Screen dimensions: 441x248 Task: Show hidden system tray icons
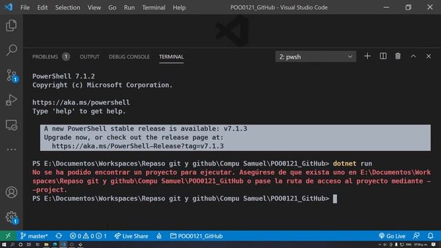tap(380, 245)
